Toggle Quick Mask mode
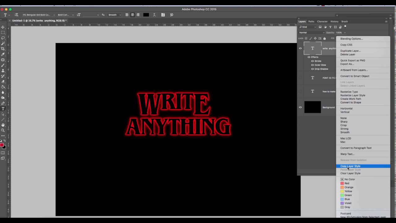Viewport: 396px width, 223px height. pos(3,153)
